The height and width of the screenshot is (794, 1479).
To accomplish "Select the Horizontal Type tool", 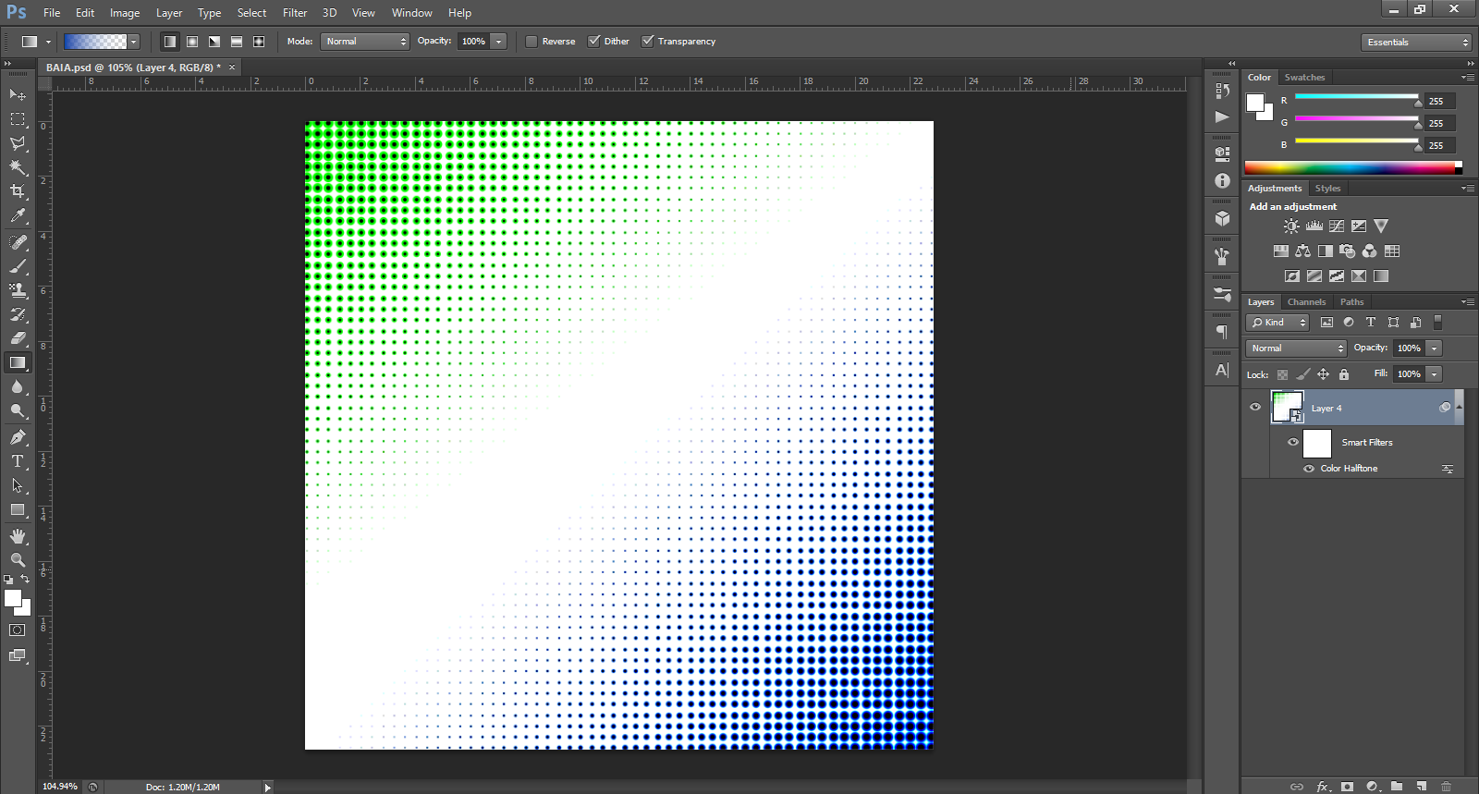I will pos(18,461).
